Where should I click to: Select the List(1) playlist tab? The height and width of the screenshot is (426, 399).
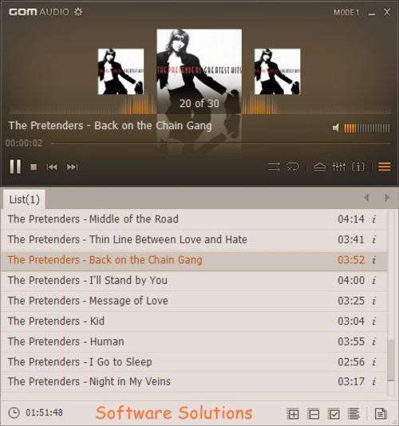tap(25, 199)
